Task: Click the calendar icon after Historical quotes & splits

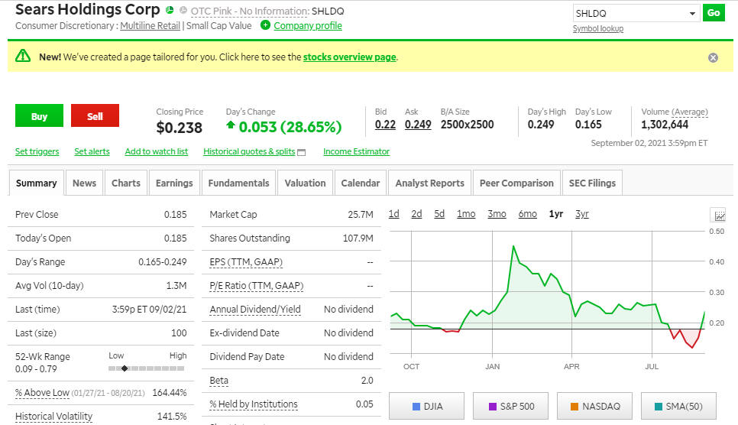Action: pos(302,152)
